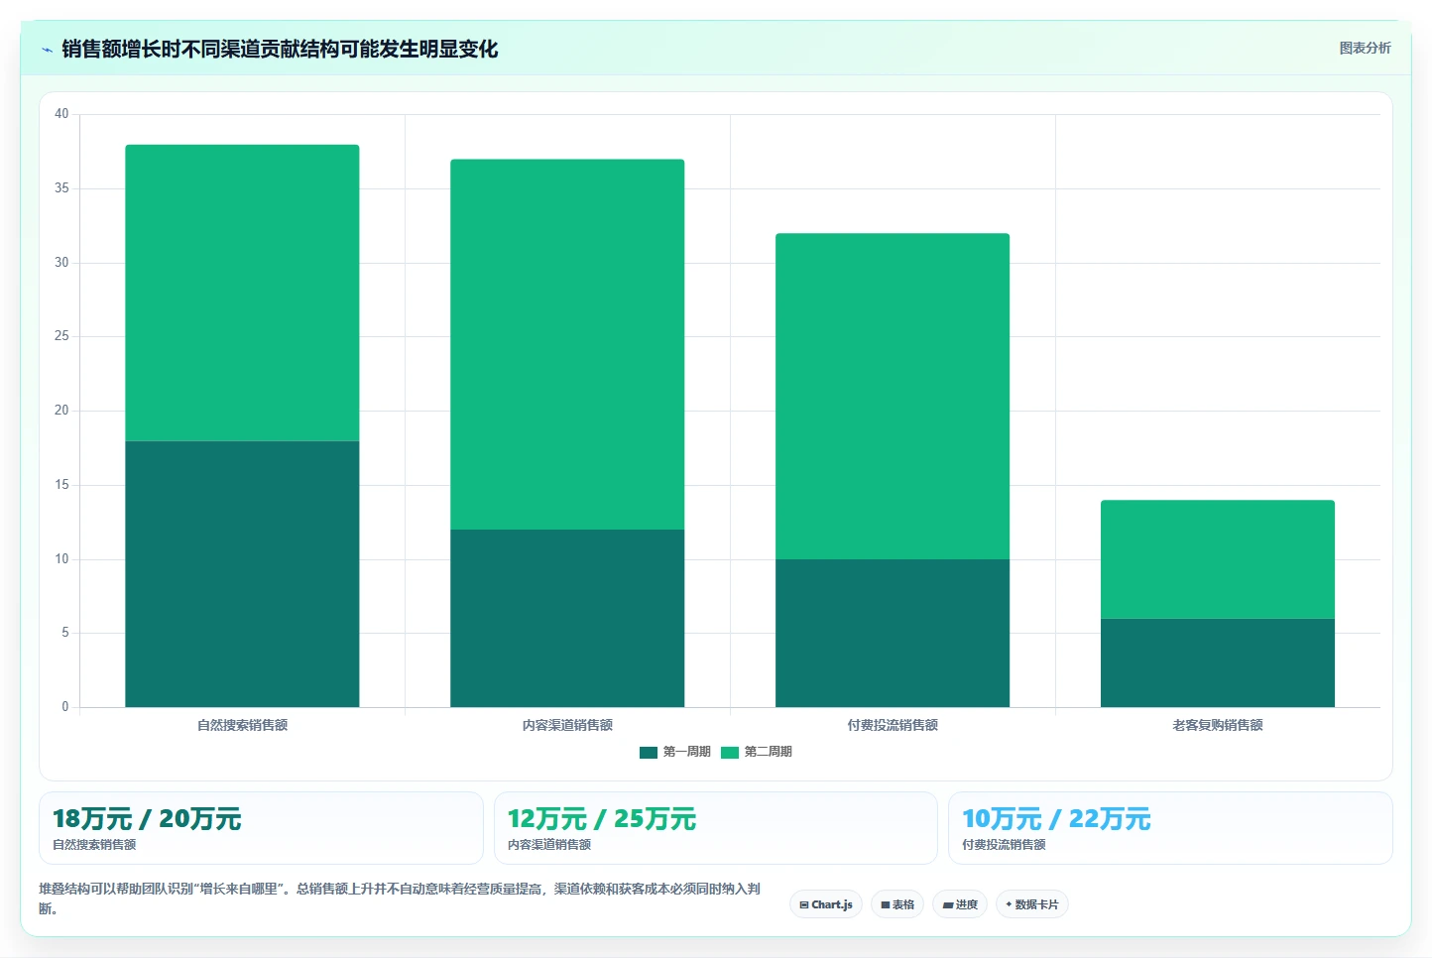Toggle the 第二周期 legend item
The width and height of the screenshot is (1432, 958).
tap(757, 752)
